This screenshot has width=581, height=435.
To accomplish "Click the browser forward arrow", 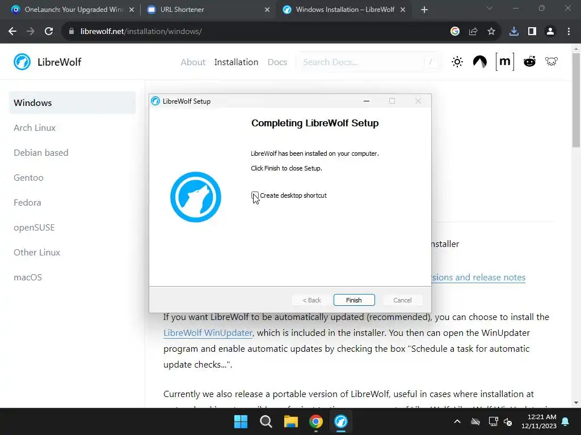I will (x=31, y=32).
